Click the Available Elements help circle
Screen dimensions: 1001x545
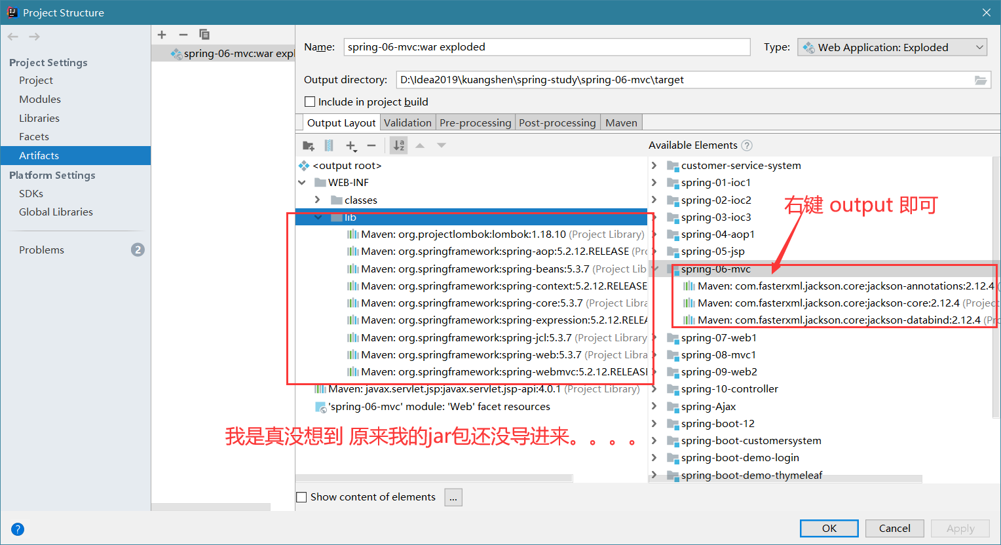point(746,145)
